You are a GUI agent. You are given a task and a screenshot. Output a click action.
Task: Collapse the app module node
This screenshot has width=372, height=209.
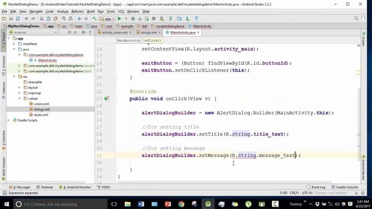pos(9,38)
